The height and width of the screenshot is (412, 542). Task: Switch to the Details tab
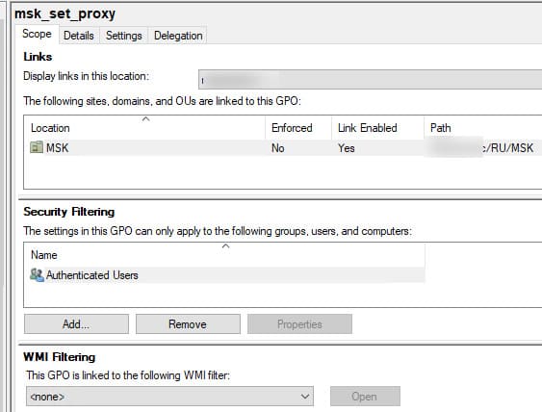pos(79,36)
